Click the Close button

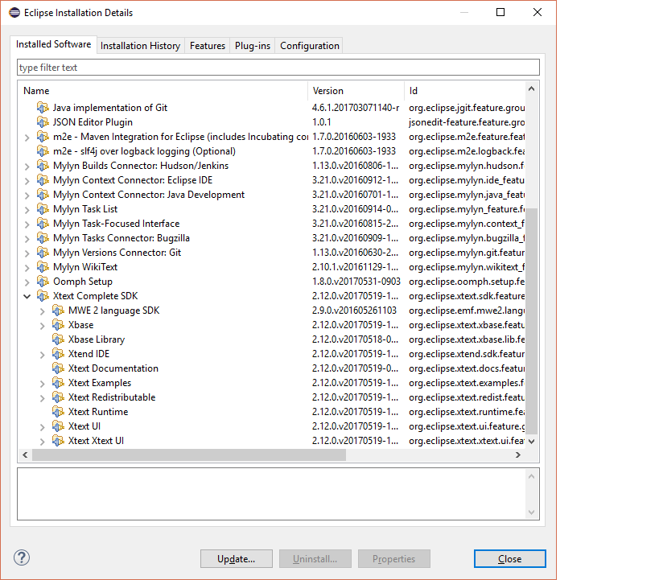[510, 558]
